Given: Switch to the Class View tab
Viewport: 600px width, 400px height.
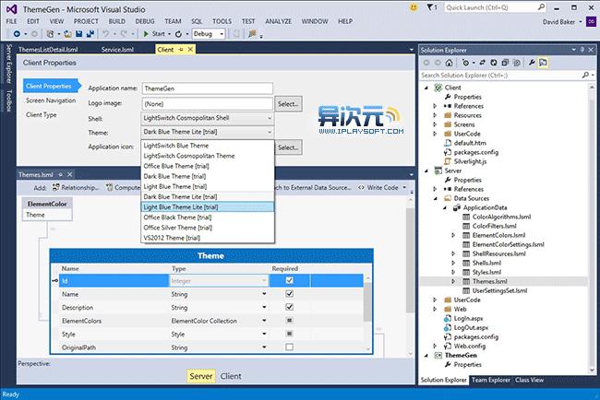Looking at the screenshot, I should [x=529, y=380].
